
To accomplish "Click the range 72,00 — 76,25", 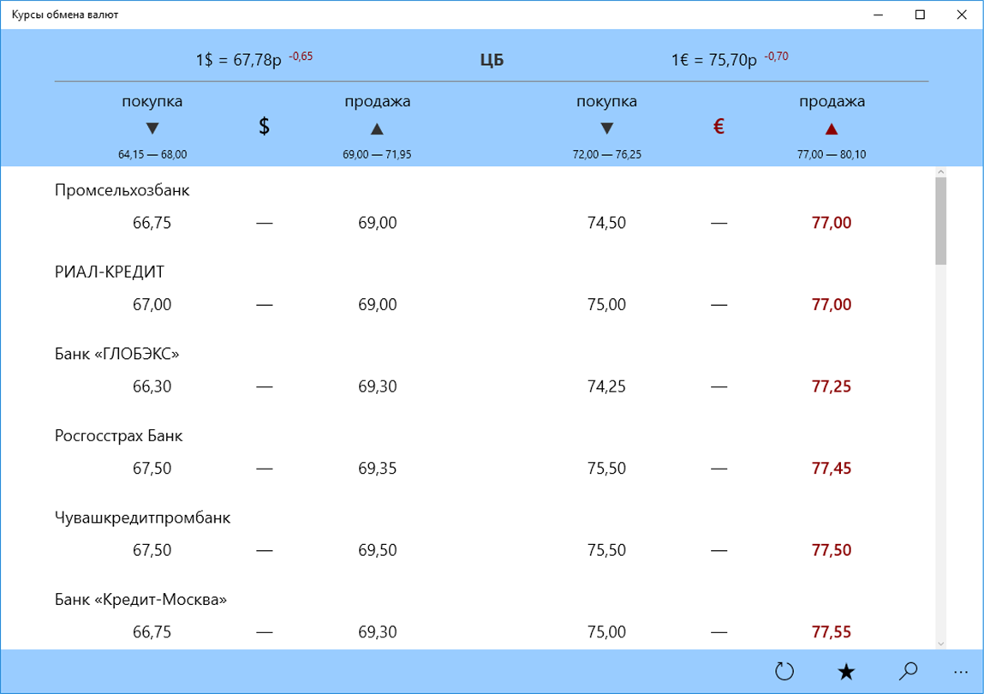I will [607, 154].
